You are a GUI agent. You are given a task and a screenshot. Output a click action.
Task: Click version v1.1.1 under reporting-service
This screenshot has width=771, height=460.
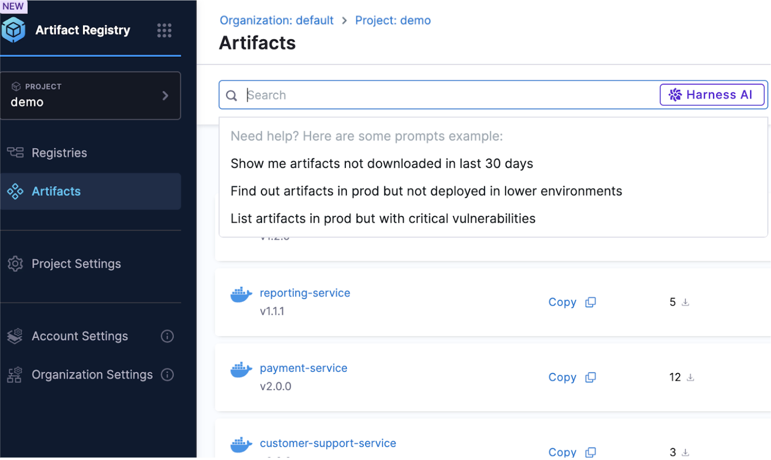point(272,311)
